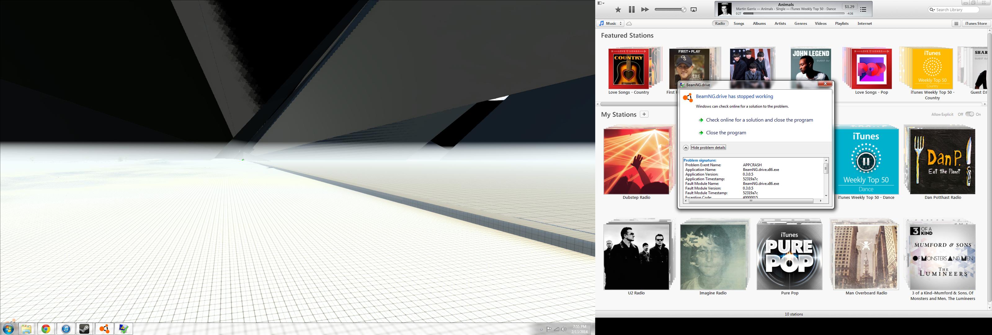Click the taskbar clock showing 7:55 PM

pos(580,329)
